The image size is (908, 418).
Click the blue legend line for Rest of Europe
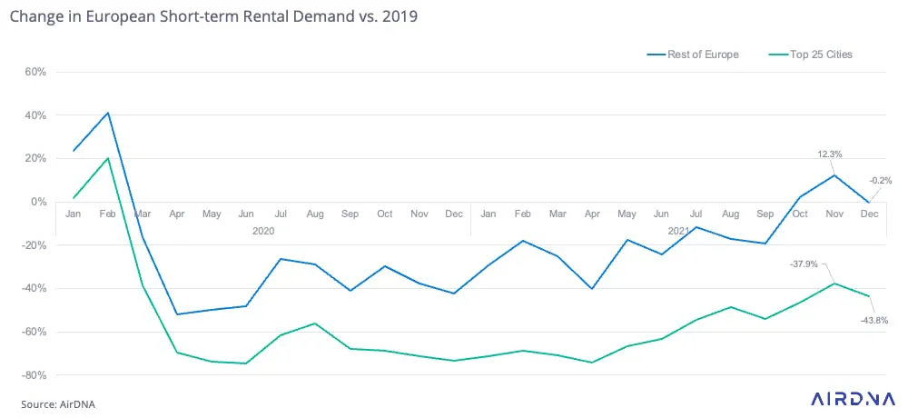point(656,55)
